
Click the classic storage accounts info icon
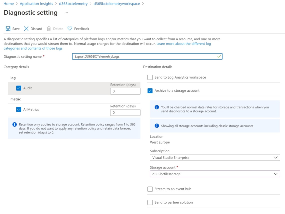(x=157, y=126)
